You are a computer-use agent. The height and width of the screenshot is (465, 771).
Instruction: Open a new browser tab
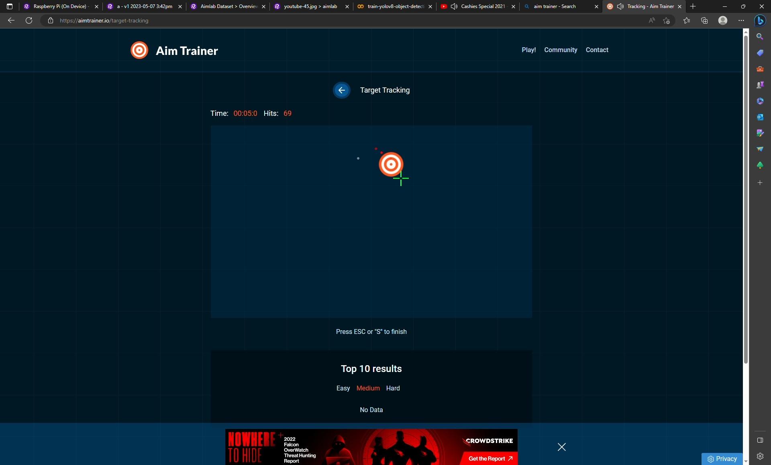[x=693, y=6]
